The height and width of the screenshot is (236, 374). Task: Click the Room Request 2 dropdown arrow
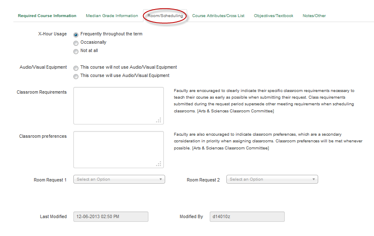pyautogui.click(x=314, y=179)
